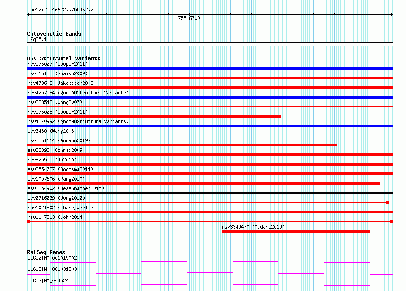Open the LLGL2|NM_004524 transcript label
This screenshot has width=406, height=291.
tap(48, 281)
